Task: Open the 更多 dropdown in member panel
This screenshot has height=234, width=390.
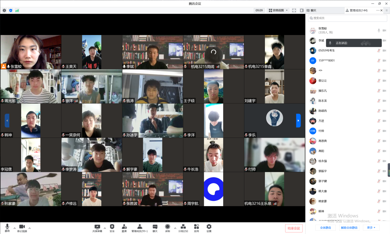Action: [371, 228]
